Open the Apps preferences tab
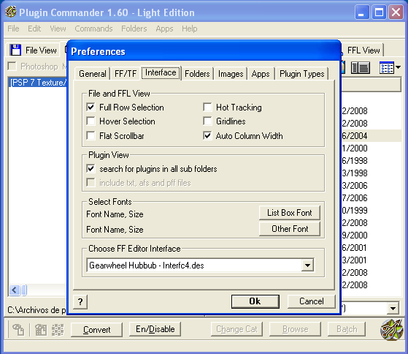The height and width of the screenshot is (354, 408). [x=261, y=74]
